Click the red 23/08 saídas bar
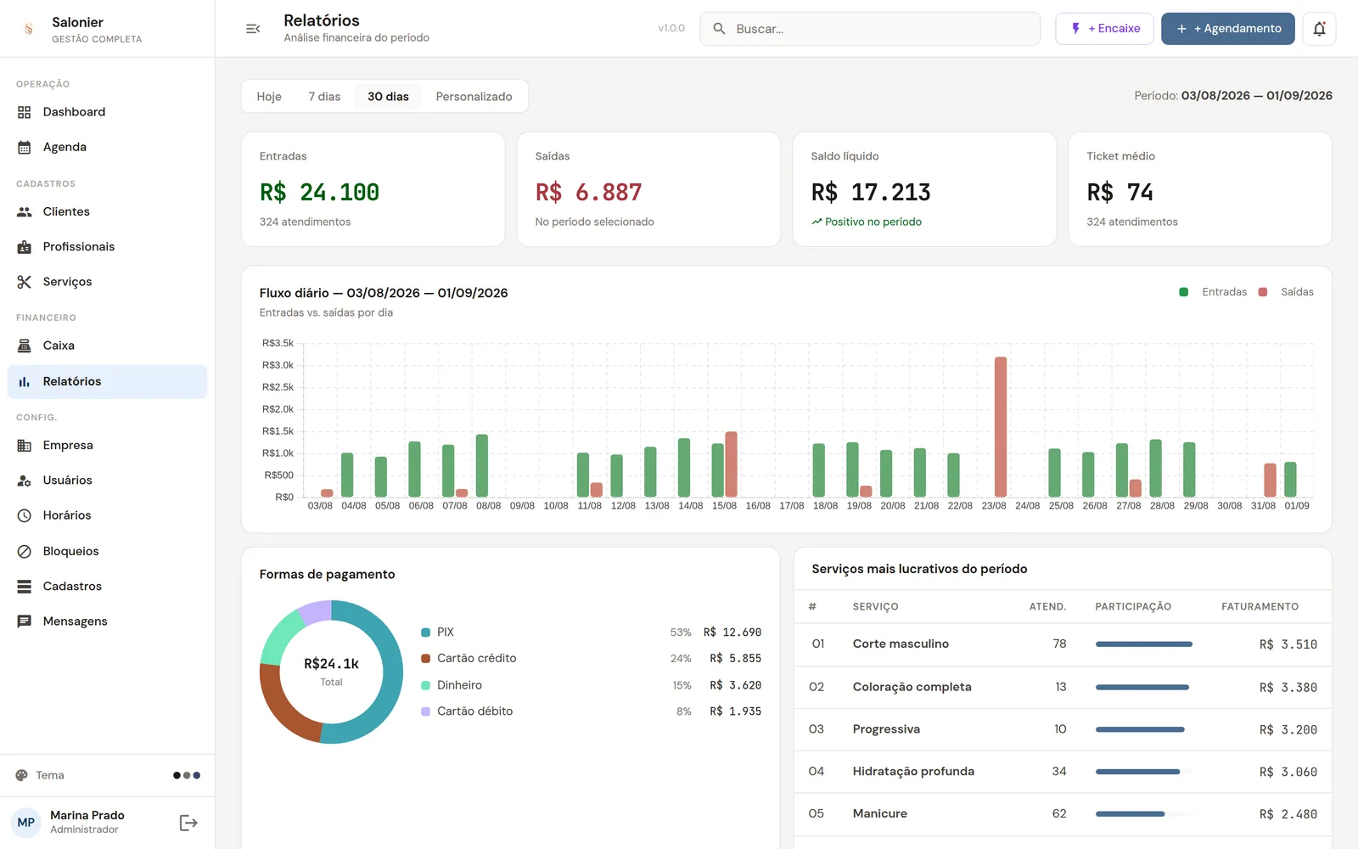The image size is (1358, 849). point(1001,427)
